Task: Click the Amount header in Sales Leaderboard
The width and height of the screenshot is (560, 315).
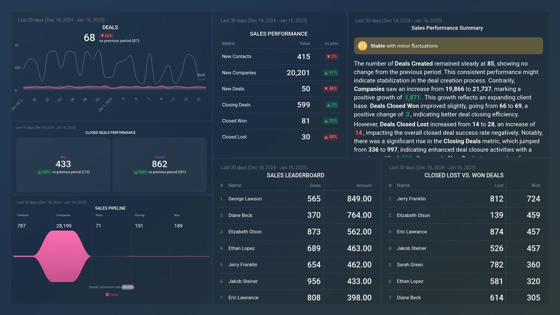Action: (x=364, y=185)
